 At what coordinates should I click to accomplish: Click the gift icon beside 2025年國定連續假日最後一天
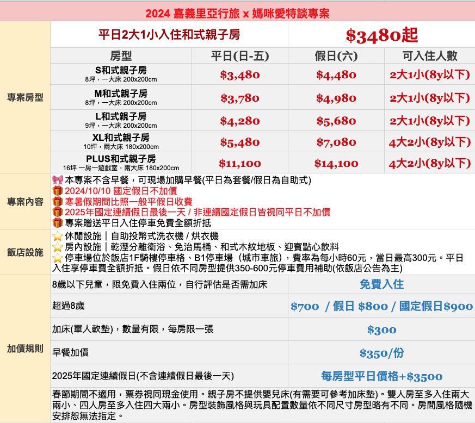click(x=58, y=212)
